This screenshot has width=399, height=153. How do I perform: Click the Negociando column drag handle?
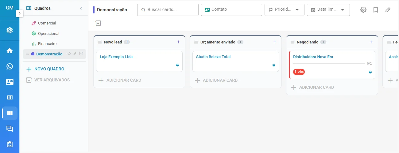[x=292, y=42]
